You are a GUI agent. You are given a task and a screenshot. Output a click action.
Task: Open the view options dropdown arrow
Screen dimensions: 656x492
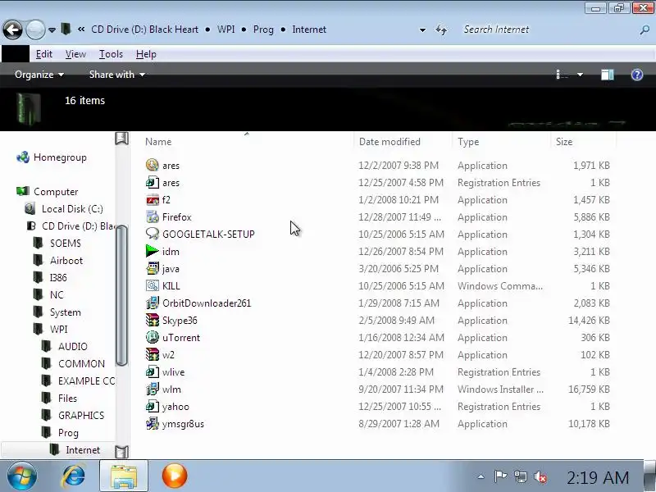pos(580,75)
